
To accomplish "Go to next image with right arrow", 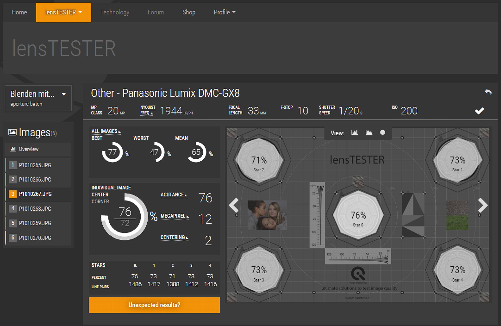I will pyautogui.click(x=483, y=205).
